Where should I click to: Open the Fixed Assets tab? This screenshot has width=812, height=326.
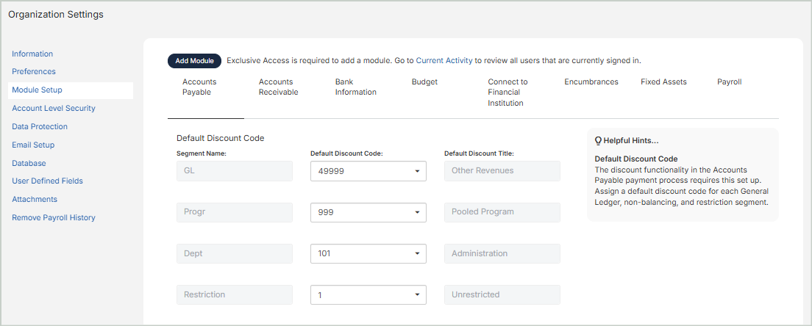[663, 82]
